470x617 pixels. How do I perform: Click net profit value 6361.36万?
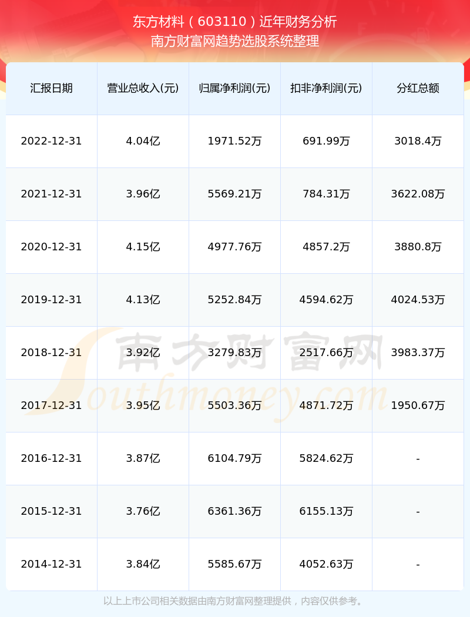(235, 511)
